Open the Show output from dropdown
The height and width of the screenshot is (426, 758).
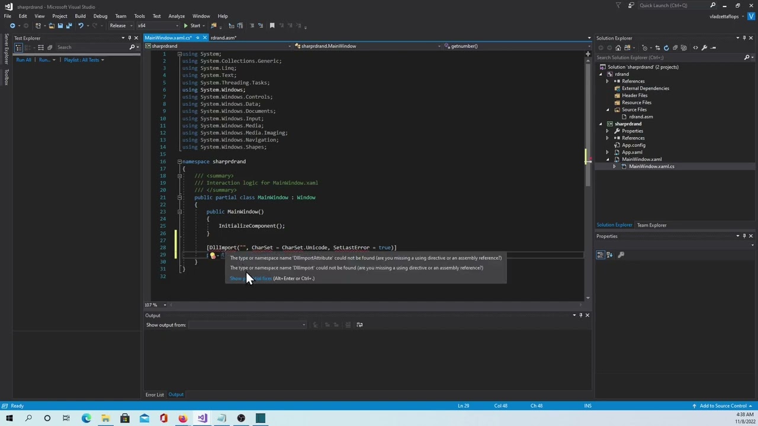coord(248,325)
